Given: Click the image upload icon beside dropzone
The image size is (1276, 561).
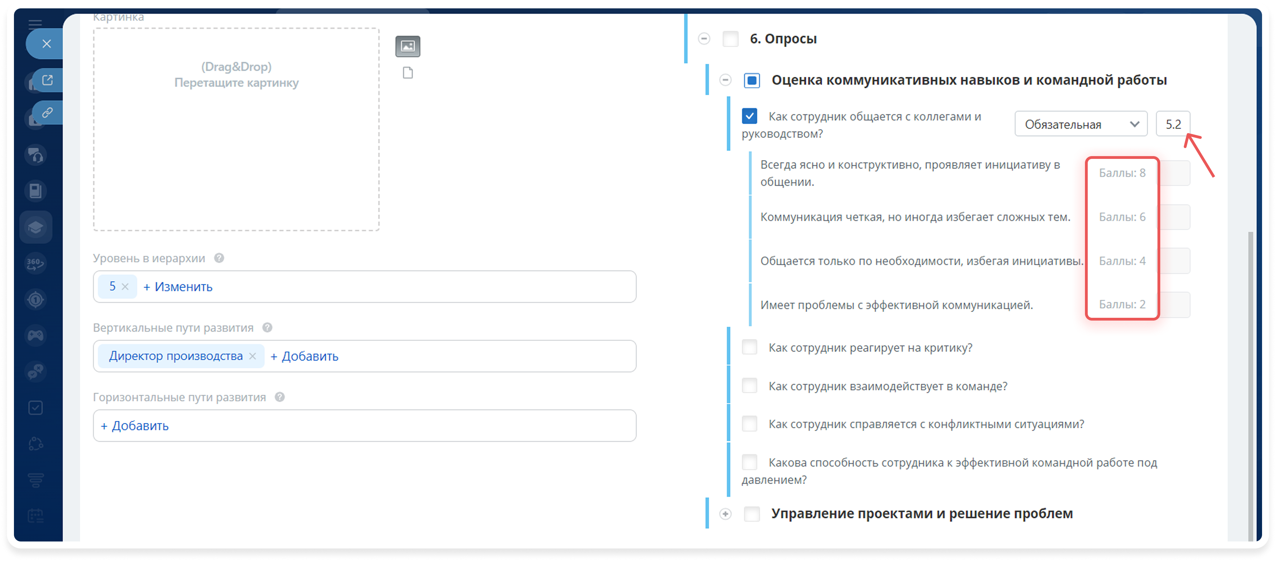Looking at the screenshot, I should [408, 47].
